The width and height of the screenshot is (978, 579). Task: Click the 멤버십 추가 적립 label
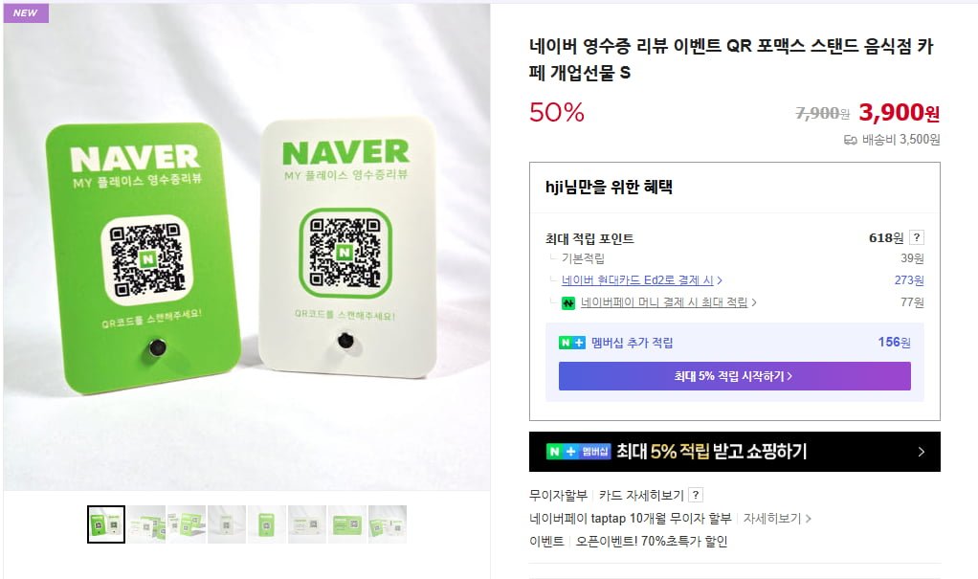click(632, 343)
